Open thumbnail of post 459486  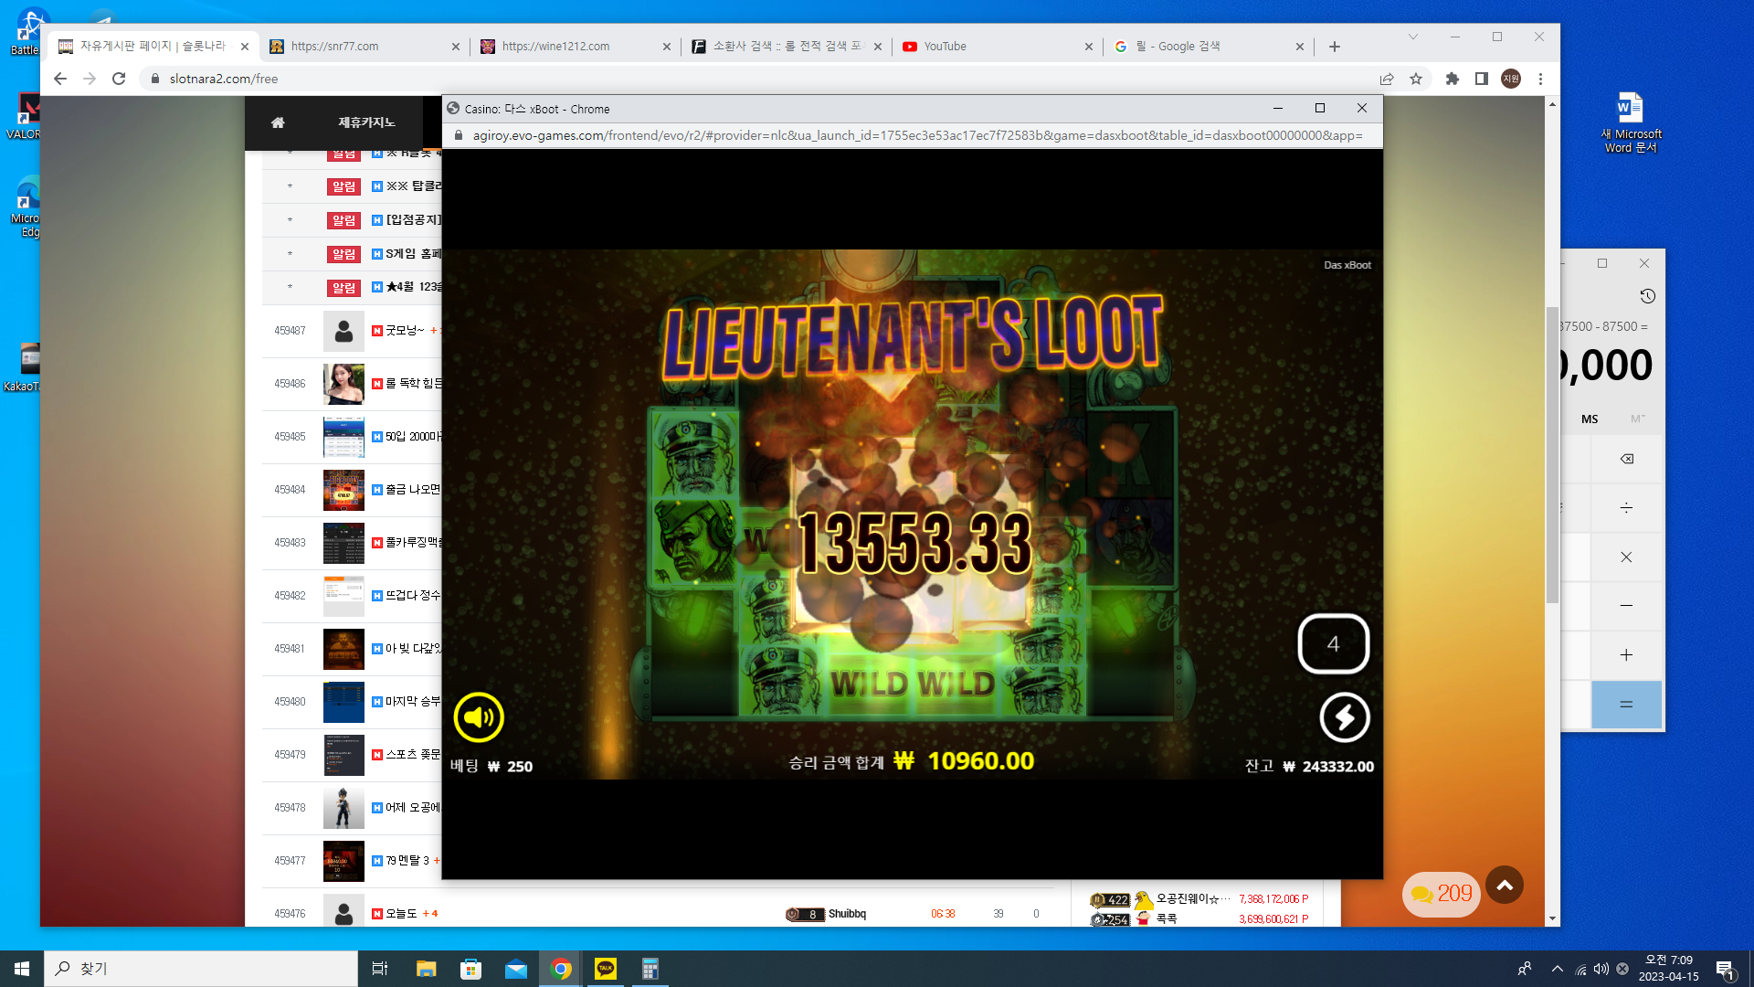coord(343,384)
